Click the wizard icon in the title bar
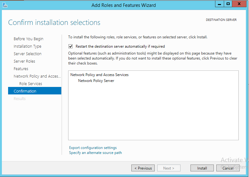Viewport: 249px width, 177px height. pyautogui.click(x=5, y=5)
